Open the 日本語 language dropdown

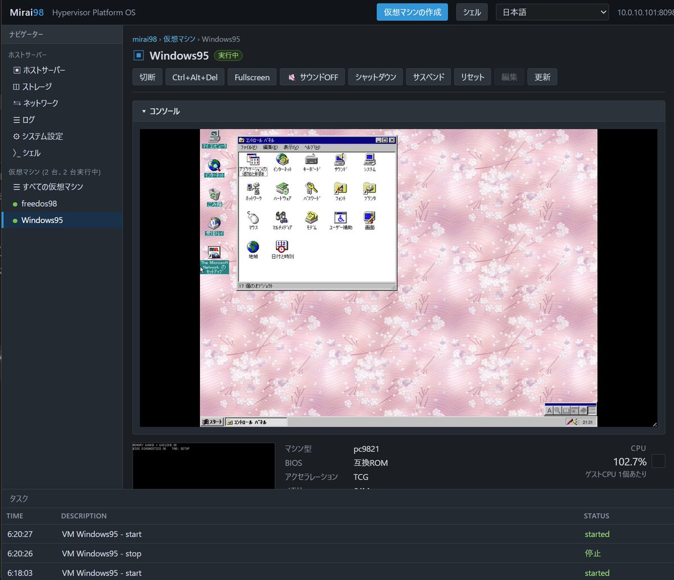[x=552, y=12]
